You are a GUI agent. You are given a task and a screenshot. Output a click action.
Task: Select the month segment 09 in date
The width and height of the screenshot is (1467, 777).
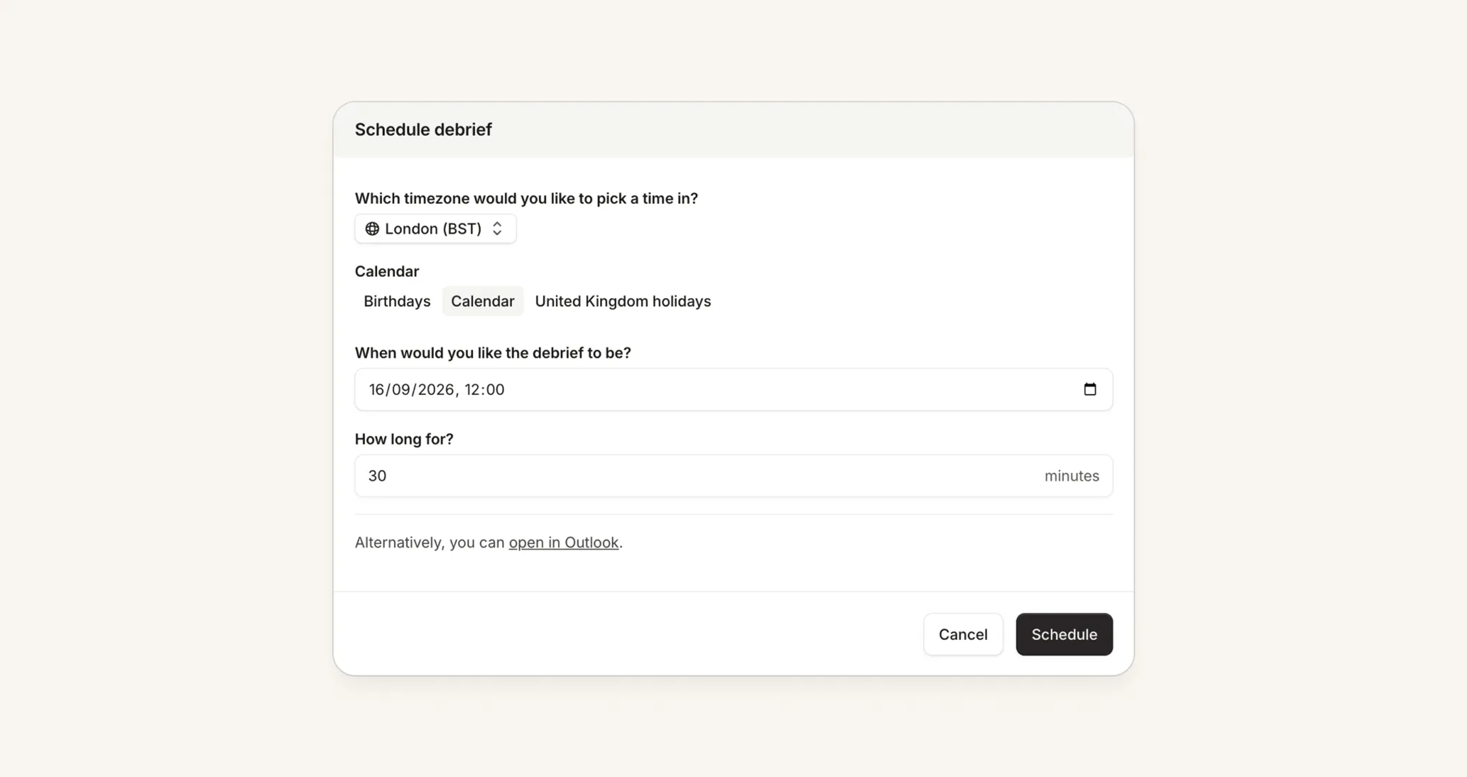click(x=401, y=390)
